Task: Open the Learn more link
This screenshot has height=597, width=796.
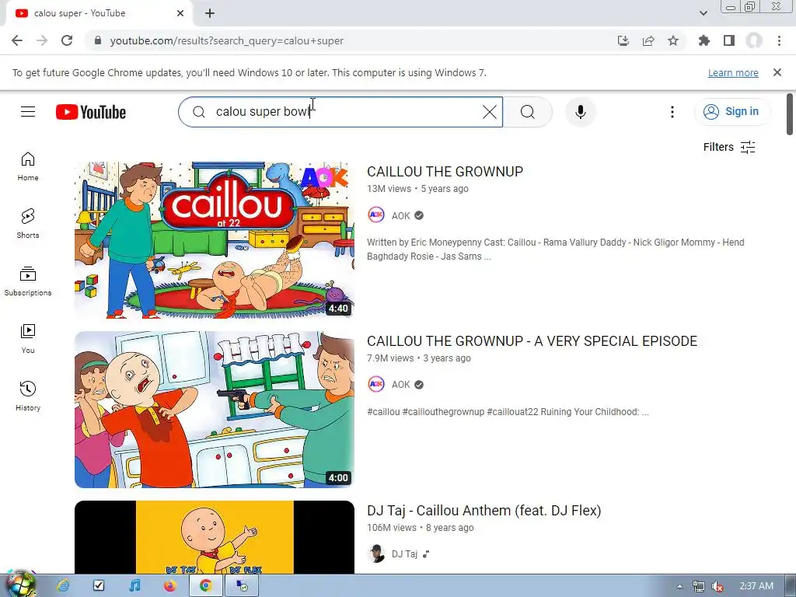Action: pyautogui.click(x=733, y=72)
